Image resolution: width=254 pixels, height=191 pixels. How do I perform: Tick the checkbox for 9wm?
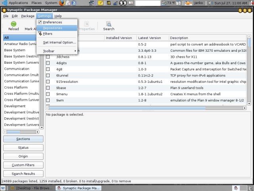click(x=48, y=100)
